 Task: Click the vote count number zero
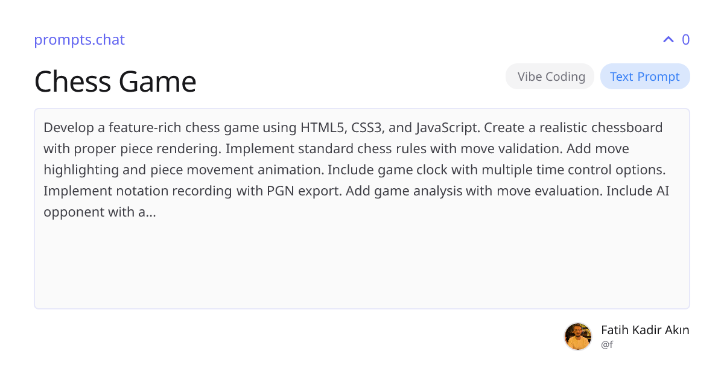[x=685, y=40]
